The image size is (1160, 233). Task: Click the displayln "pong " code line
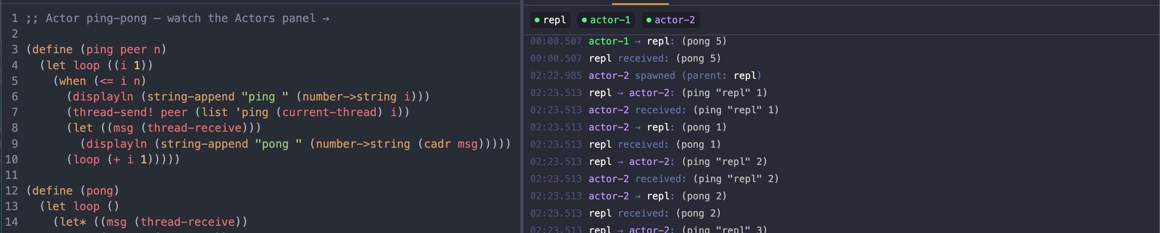296,144
